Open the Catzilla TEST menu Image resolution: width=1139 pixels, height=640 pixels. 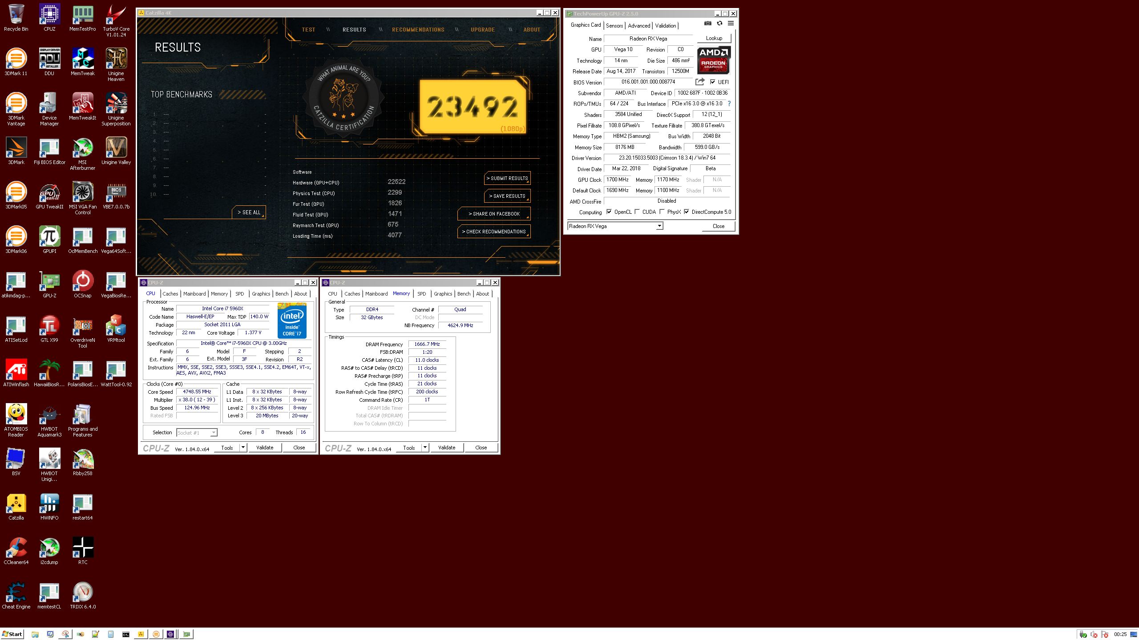click(x=308, y=30)
